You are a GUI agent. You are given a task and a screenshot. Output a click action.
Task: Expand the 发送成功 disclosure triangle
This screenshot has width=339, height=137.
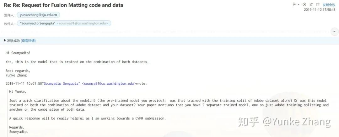pyautogui.click(x=5, y=40)
